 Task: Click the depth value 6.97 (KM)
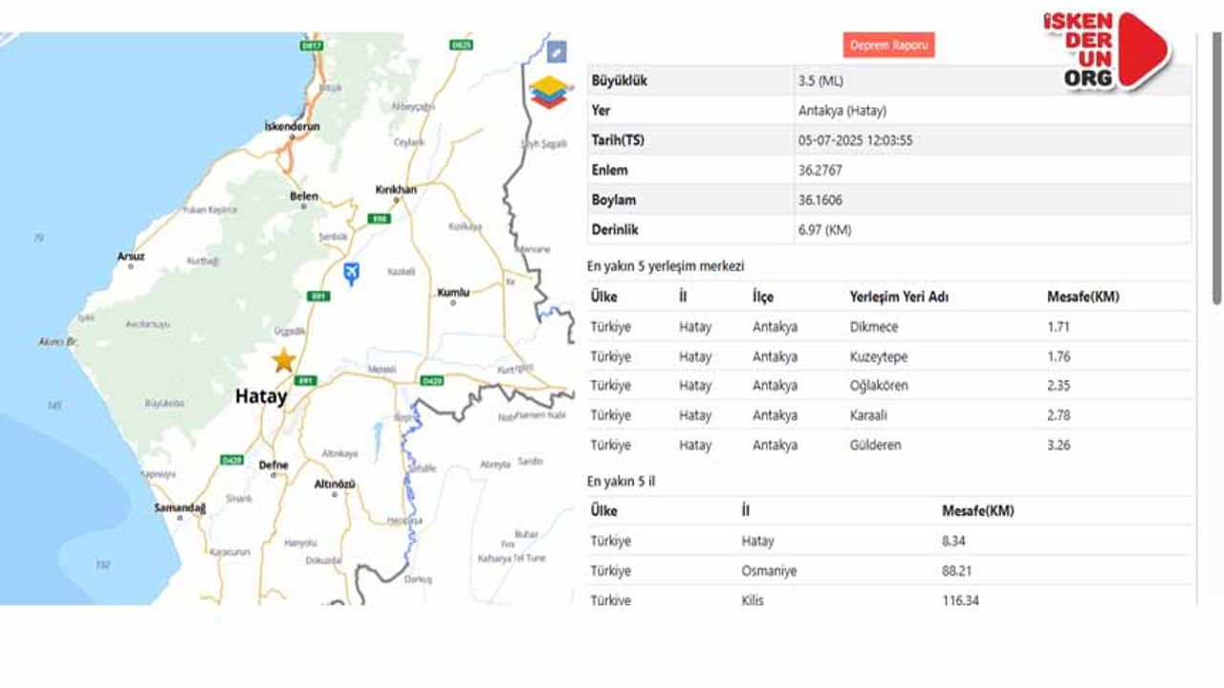pos(825,229)
